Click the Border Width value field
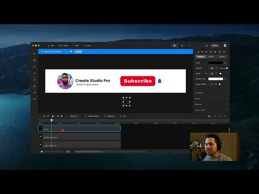 click(212, 84)
